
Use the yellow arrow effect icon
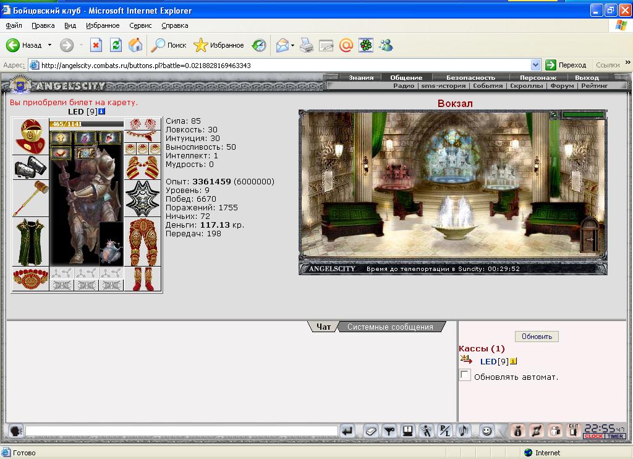(61, 138)
